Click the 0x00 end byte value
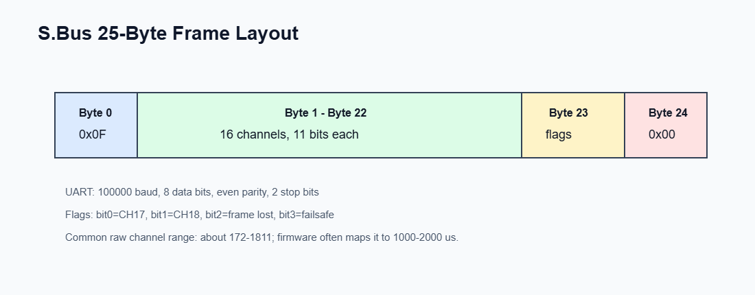Image resolution: width=755 pixels, height=295 pixels. tap(662, 134)
